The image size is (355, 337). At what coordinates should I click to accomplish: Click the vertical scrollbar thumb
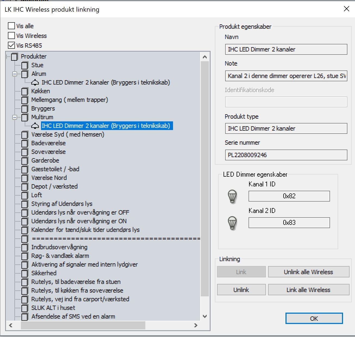[x=205, y=179]
